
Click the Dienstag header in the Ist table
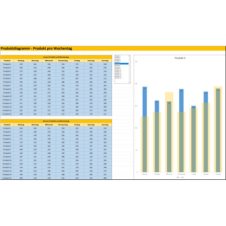[x=35, y=61]
